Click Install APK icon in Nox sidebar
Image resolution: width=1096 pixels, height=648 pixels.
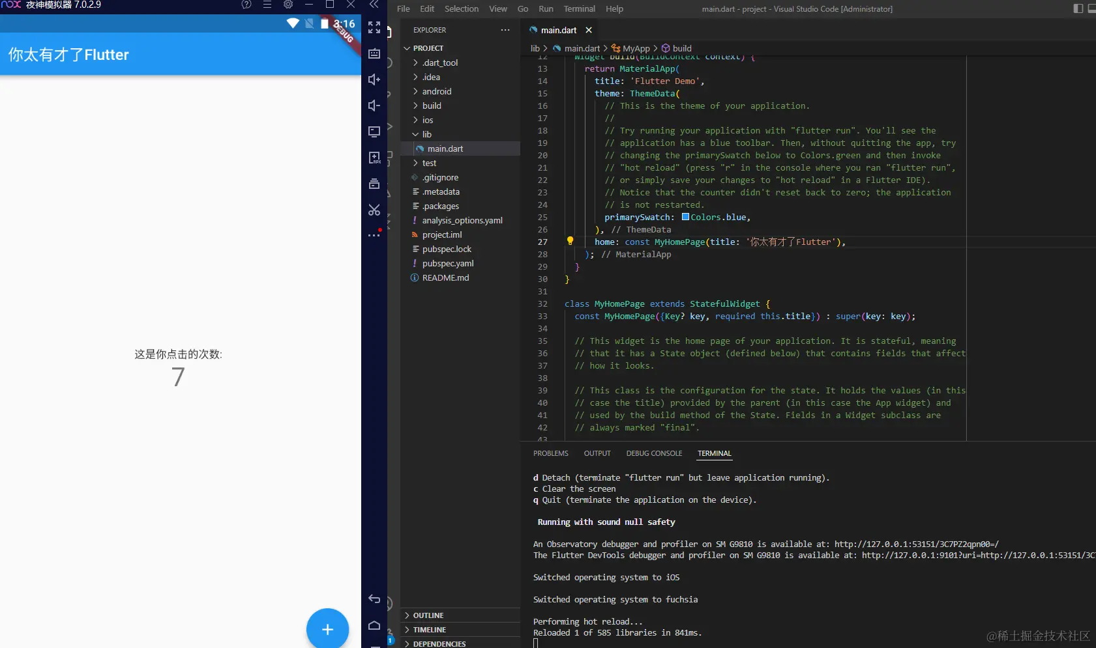point(374,158)
